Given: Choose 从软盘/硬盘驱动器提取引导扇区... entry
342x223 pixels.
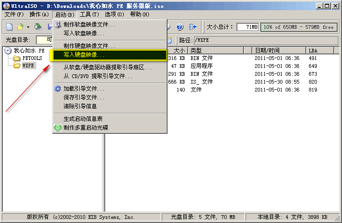Looking at the screenshot, I should click(x=110, y=67).
